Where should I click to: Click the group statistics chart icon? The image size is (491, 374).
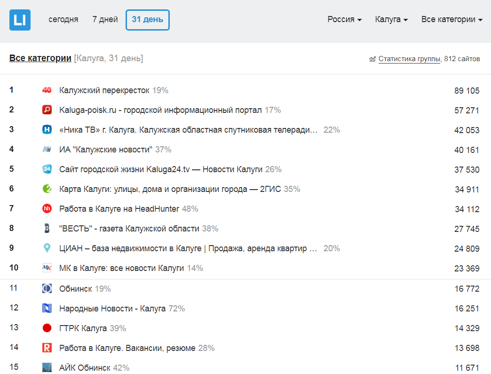(x=372, y=59)
